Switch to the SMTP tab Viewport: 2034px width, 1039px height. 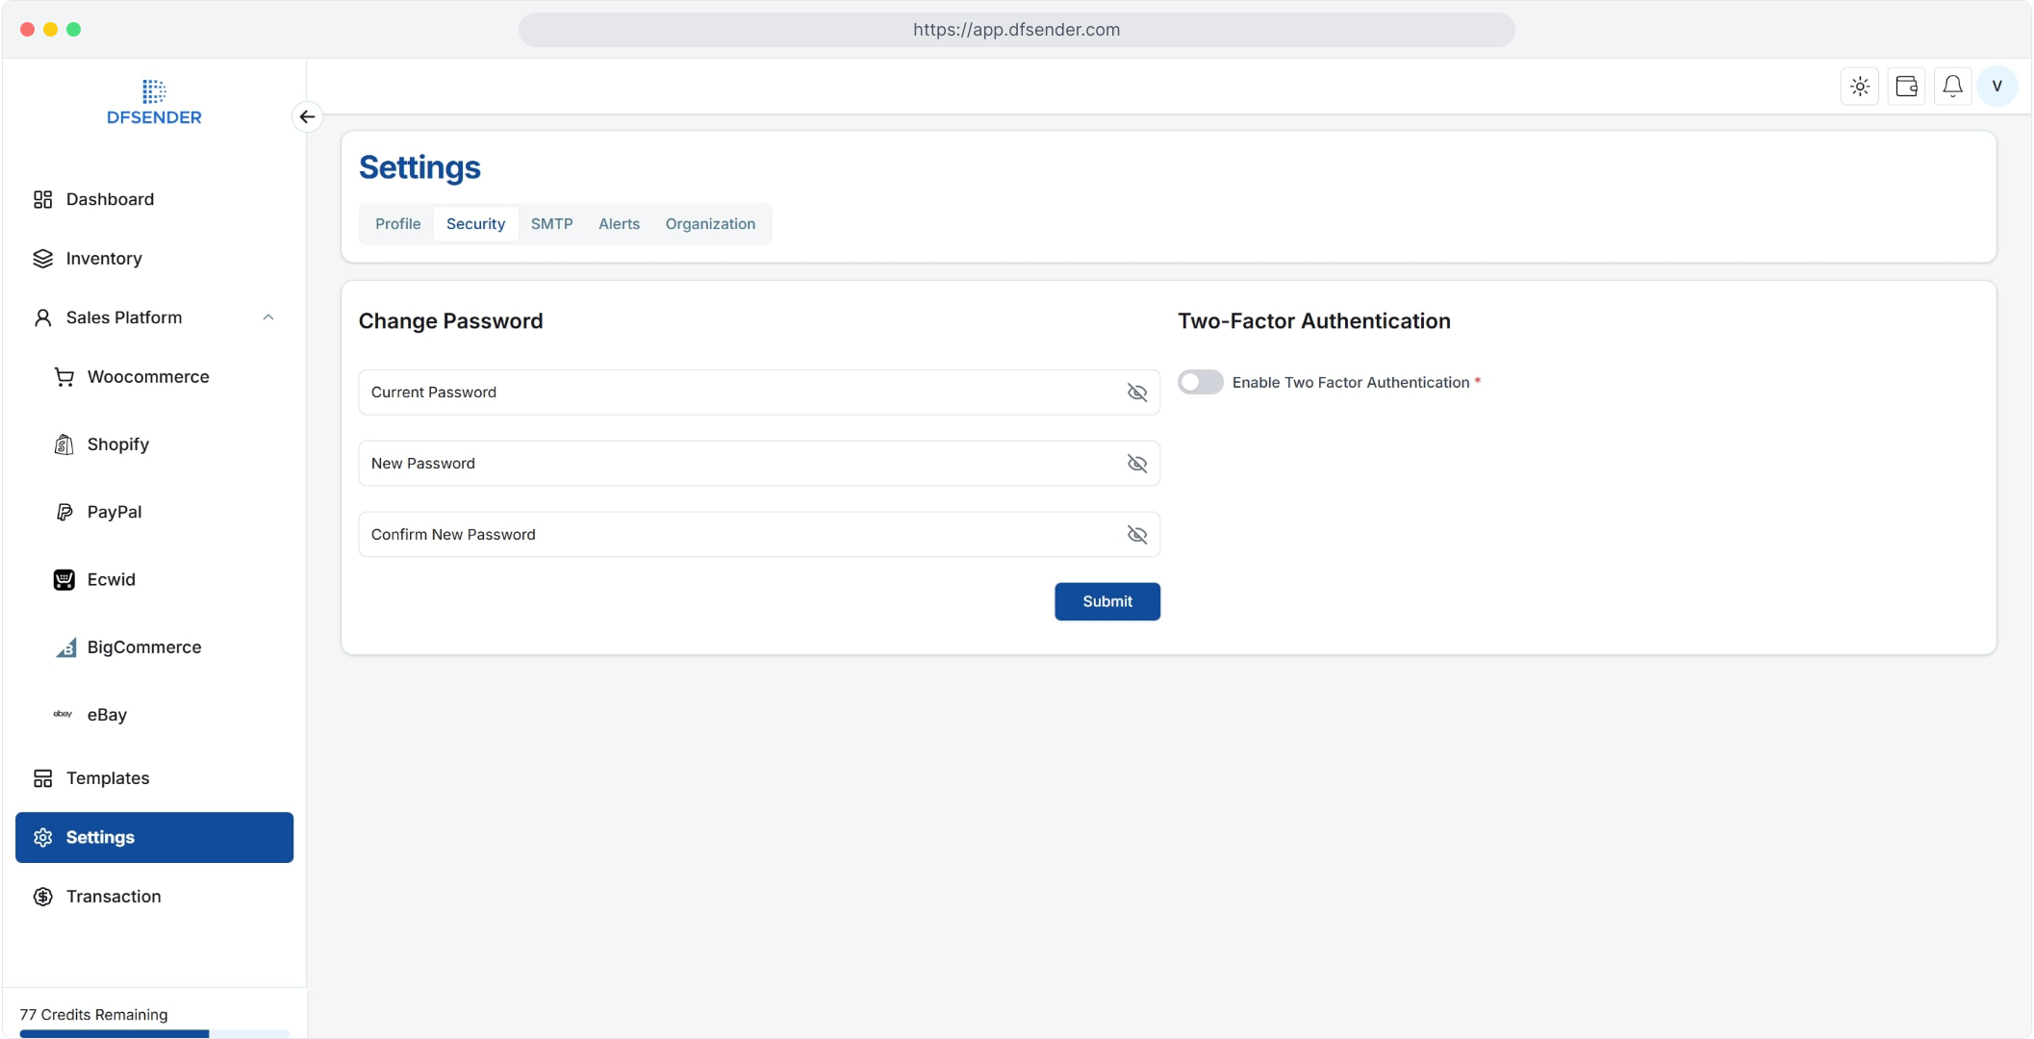tap(551, 224)
